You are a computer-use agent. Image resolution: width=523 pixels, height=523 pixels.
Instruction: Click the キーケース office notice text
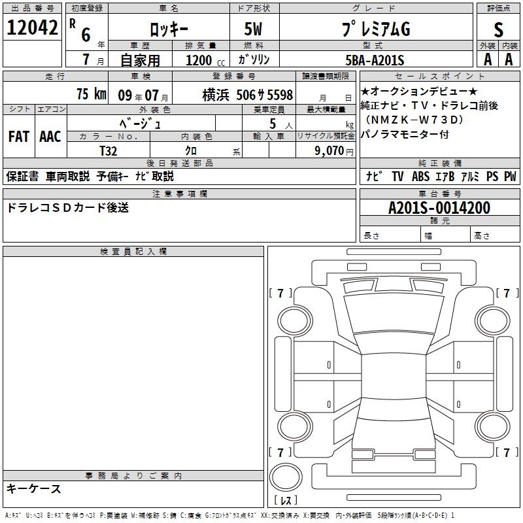[34, 488]
